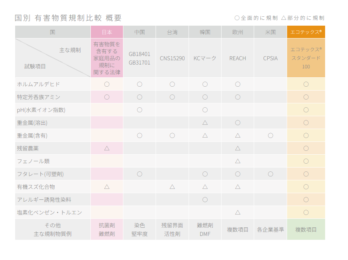Screen dimensions: 348x260
Task: Click the triangle in Japan's 残留農薬 row
Action: (x=107, y=148)
